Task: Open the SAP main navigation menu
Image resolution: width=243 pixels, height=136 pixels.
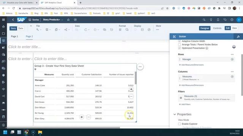Action: tap(3, 20)
